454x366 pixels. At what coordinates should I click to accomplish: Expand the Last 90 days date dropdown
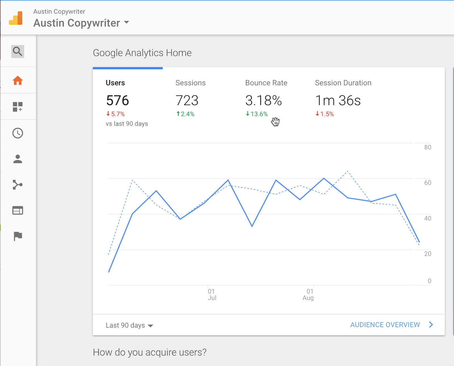tap(129, 325)
